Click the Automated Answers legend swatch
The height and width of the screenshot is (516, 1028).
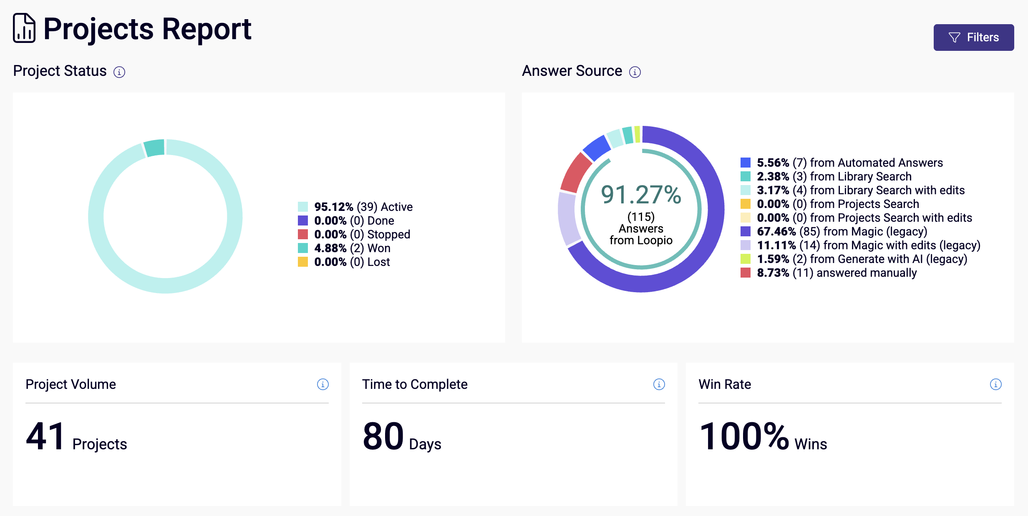tap(746, 163)
